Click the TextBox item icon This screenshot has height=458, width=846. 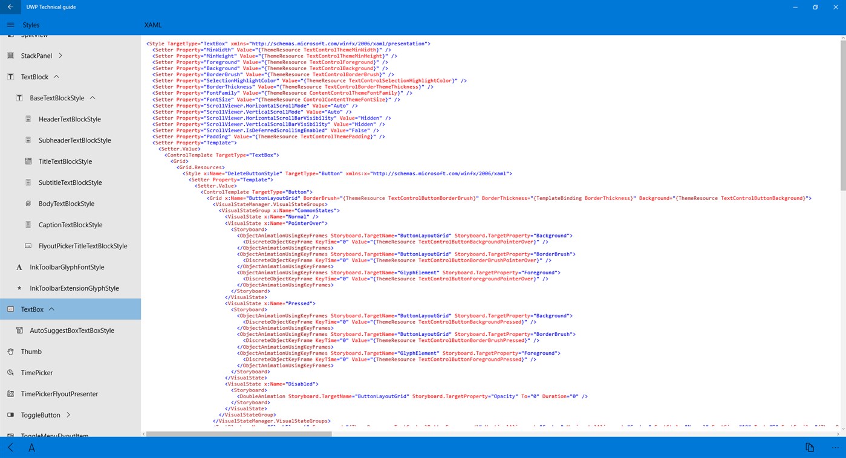point(10,309)
